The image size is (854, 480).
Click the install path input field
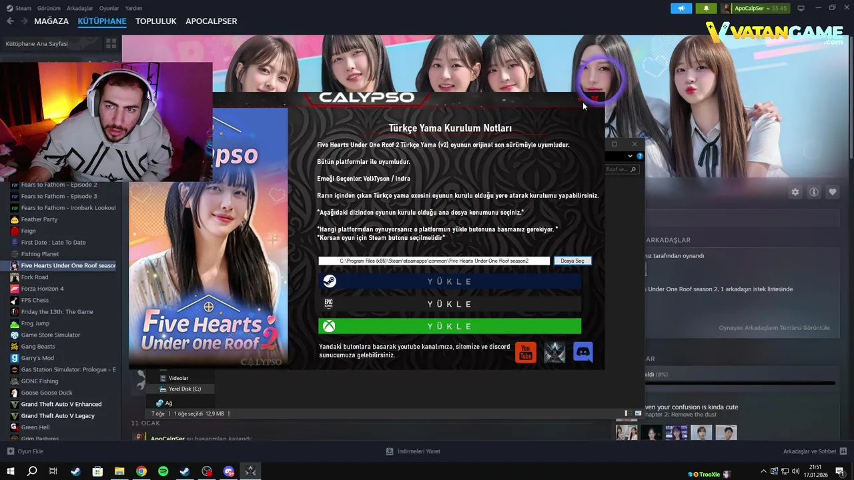434,261
